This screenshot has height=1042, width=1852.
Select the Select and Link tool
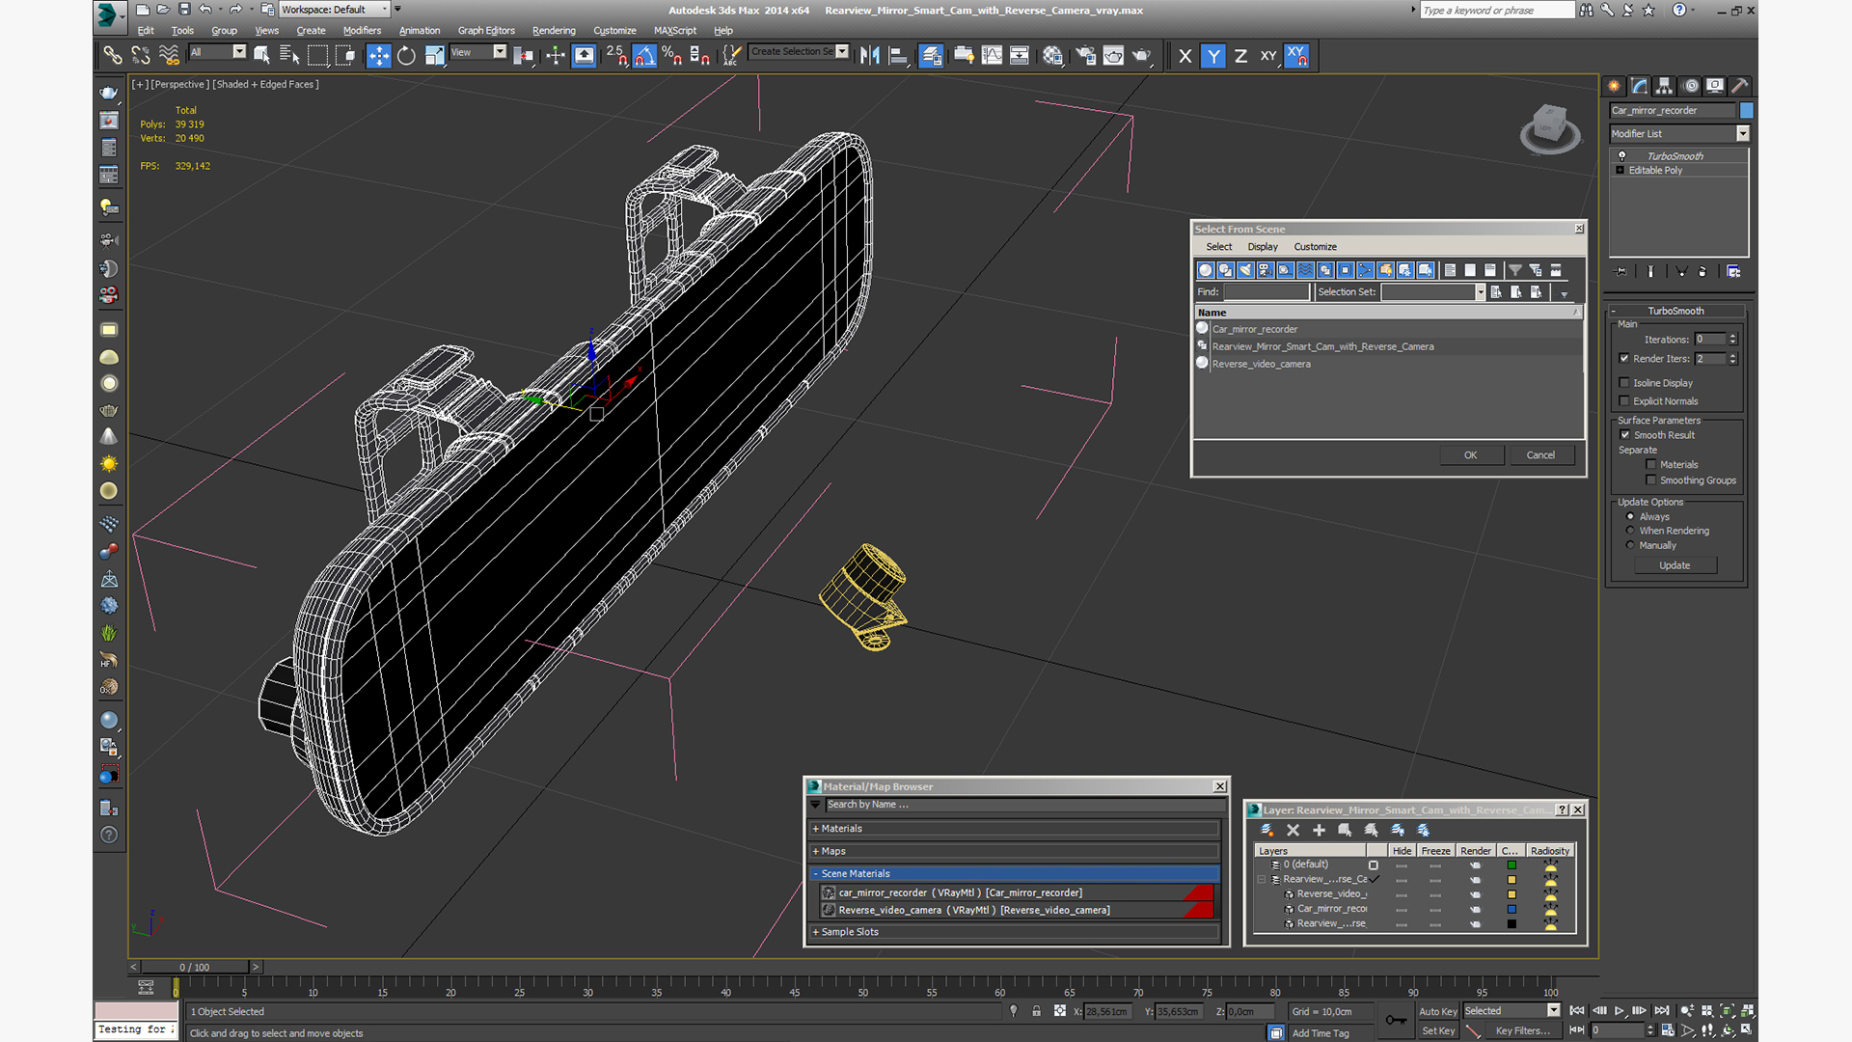(113, 56)
